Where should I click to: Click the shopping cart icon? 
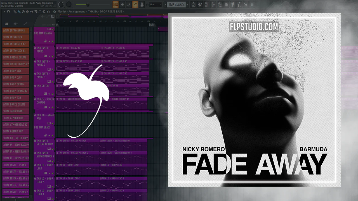pos(252,4)
